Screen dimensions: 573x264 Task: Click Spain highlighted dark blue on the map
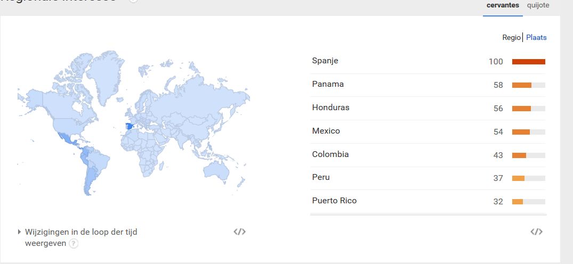click(128, 126)
